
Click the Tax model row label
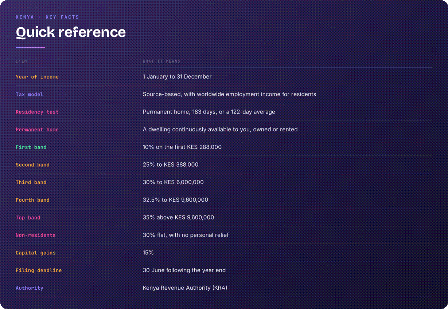click(30, 94)
